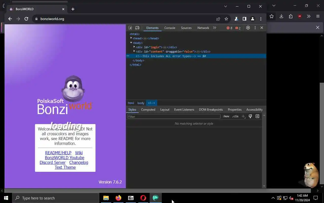
Task: View the 8 errors indicator
Action: [x=229, y=28]
